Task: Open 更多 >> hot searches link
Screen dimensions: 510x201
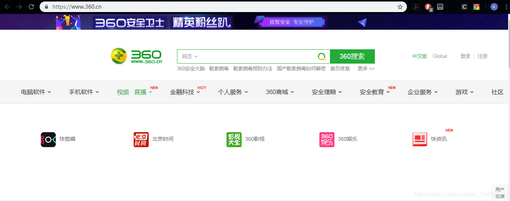Action: (x=366, y=69)
